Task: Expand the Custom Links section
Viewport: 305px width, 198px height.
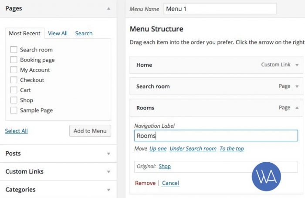Action: [x=109, y=172]
